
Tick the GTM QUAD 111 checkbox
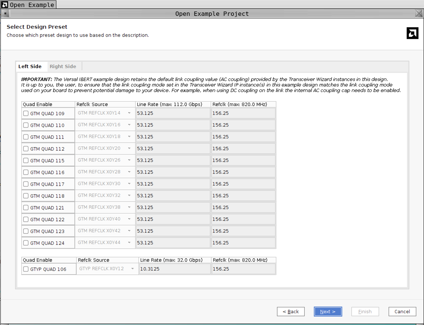[x=26, y=137]
